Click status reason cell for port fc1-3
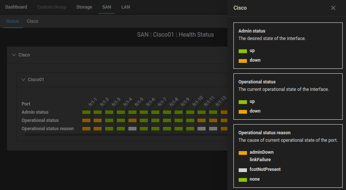The width and height of the screenshot is (346, 190). 109,129
